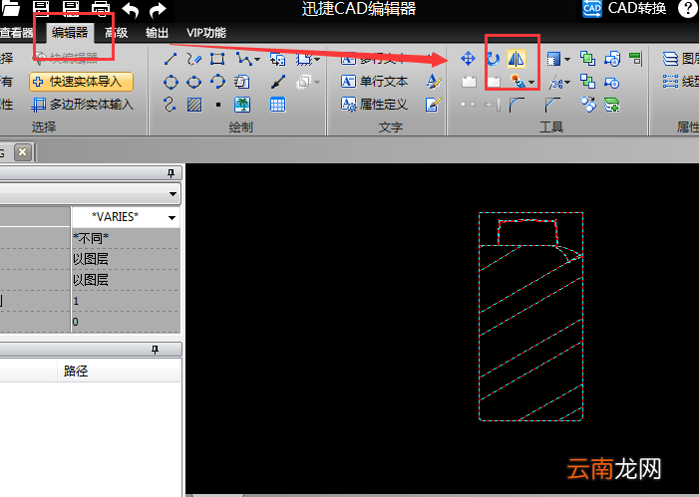Viewport: 699px width, 497px height.
Task: Insert image with palm tree icon
Action: click(242, 105)
